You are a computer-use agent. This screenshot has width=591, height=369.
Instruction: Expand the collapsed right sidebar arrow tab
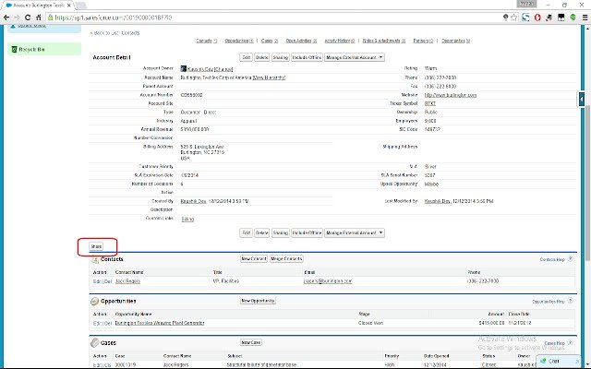point(582,100)
